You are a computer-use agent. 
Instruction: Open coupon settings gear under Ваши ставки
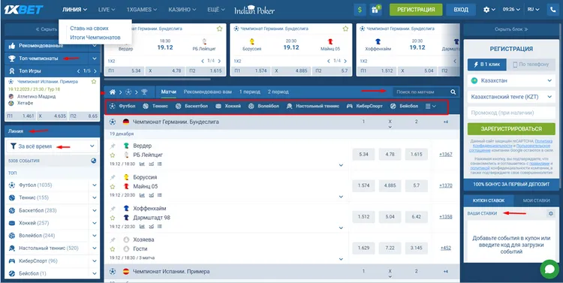click(x=551, y=213)
